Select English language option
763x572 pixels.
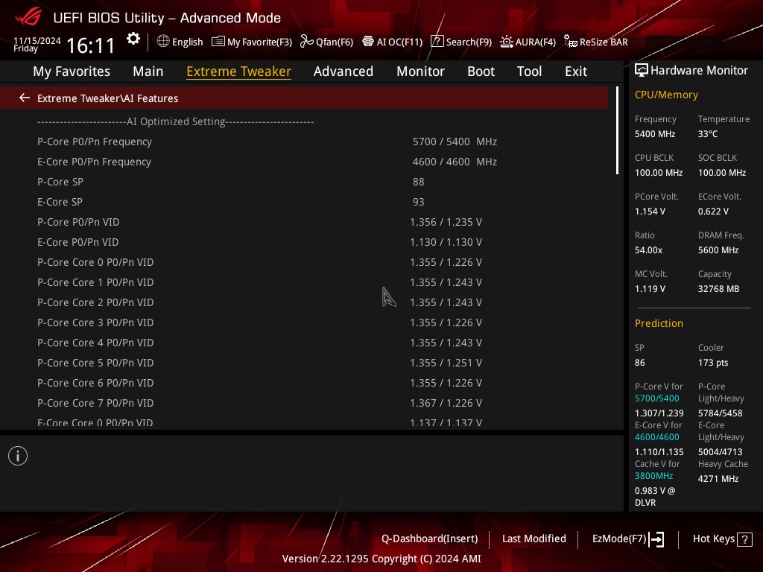[187, 42]
